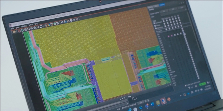Open the dropdown arrow beside L19 status
Image resolution: width=223 pixels, height=111 pixels.
pyautogui.click(x=127, y=103)
